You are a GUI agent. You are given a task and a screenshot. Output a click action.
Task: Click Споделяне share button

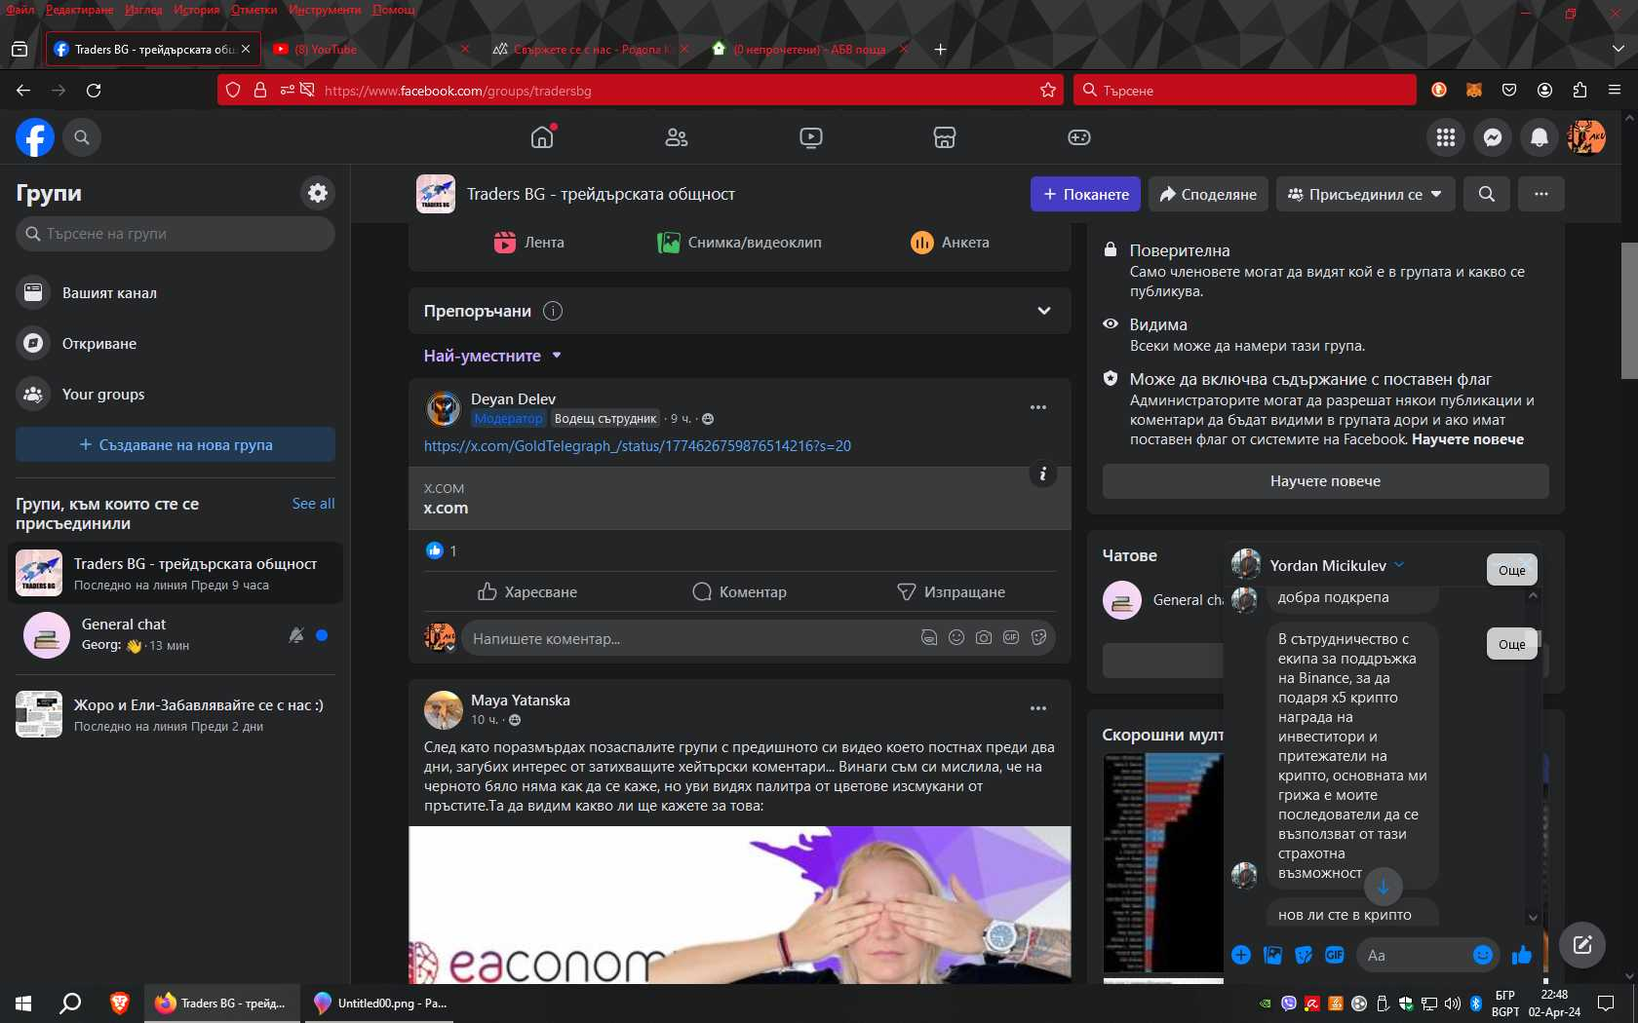(x=1208, y=194)
